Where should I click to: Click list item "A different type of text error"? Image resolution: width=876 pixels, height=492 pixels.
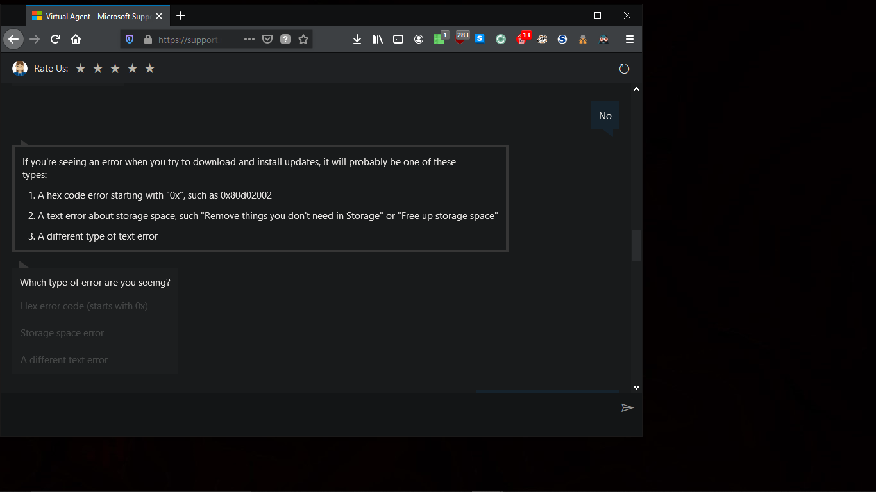93,236
